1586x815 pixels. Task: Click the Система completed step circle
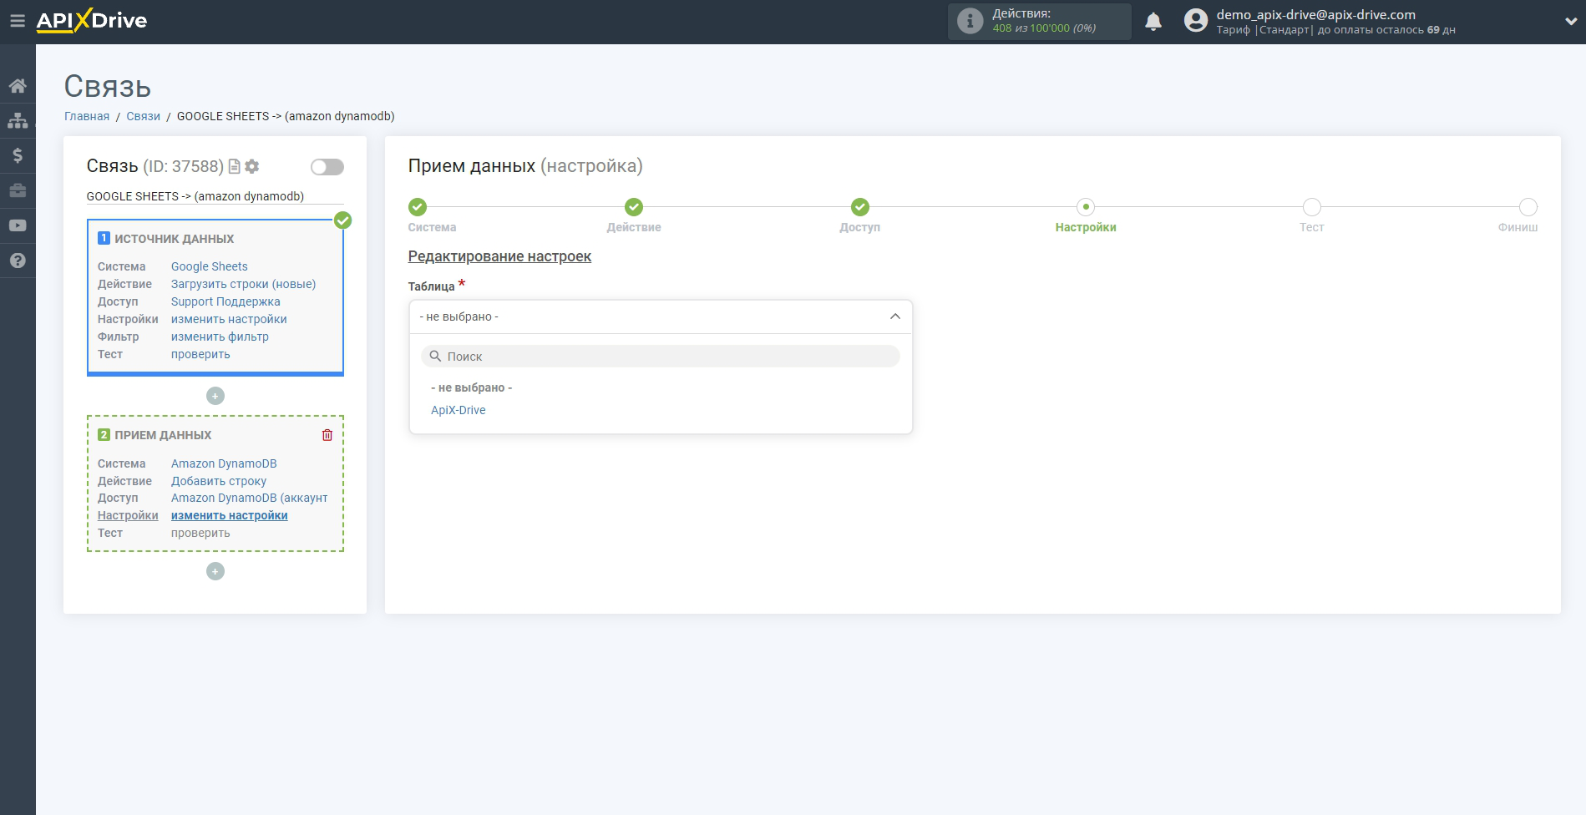[x=418, y=207]
